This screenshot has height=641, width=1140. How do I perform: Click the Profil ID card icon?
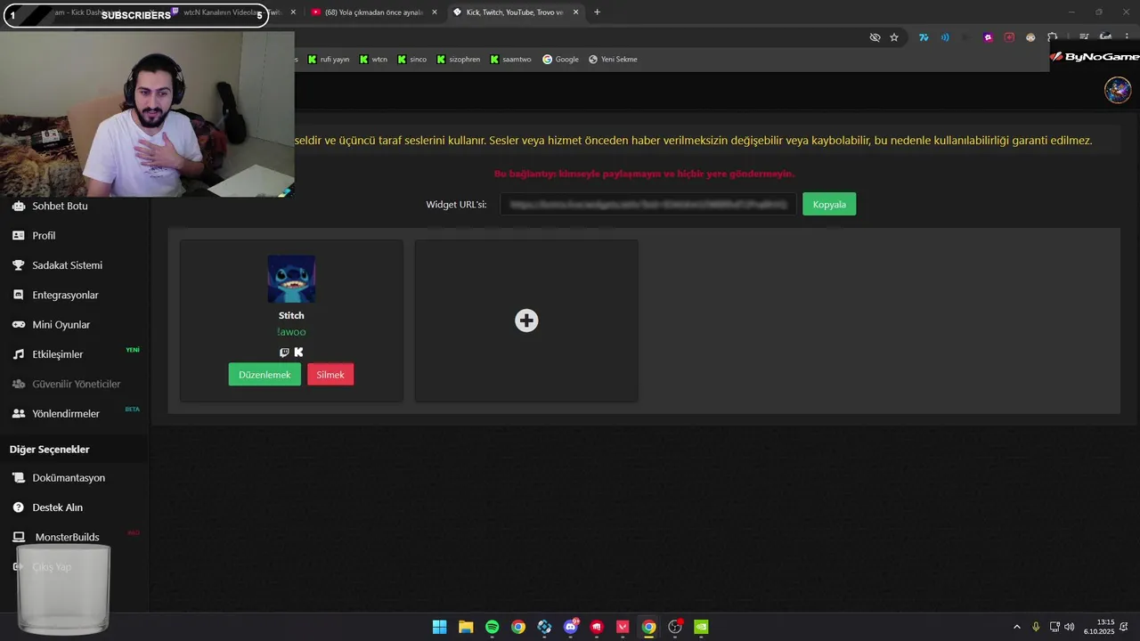pyautogui.click(x=18, y=236)
